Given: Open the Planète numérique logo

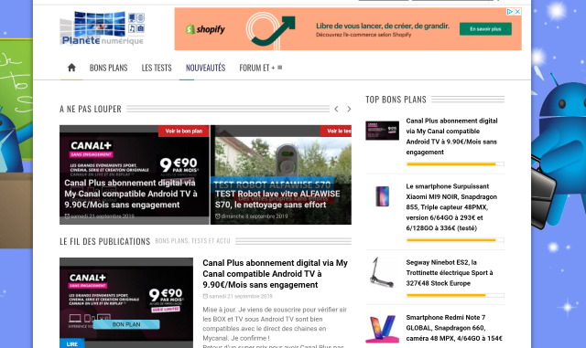Looking at the screenshot, I should tap(103, 28).
